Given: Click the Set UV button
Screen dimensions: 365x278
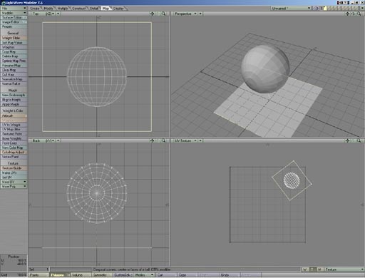Looking at the screenshot, I should click(14, 177).
